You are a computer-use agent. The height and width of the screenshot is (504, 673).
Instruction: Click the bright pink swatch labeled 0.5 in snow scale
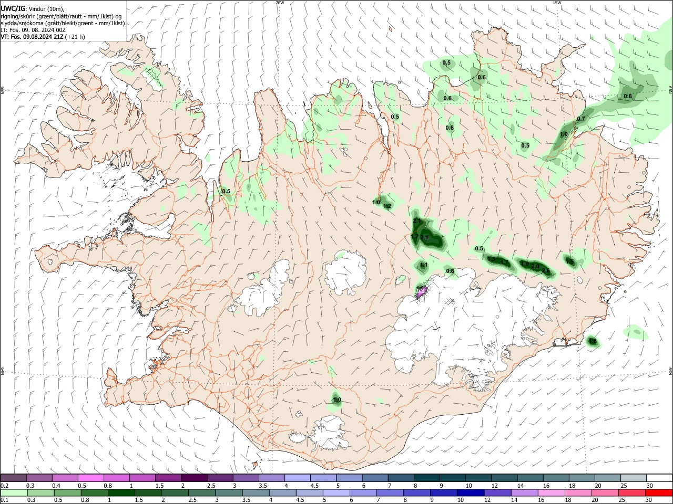coord(91,478)
